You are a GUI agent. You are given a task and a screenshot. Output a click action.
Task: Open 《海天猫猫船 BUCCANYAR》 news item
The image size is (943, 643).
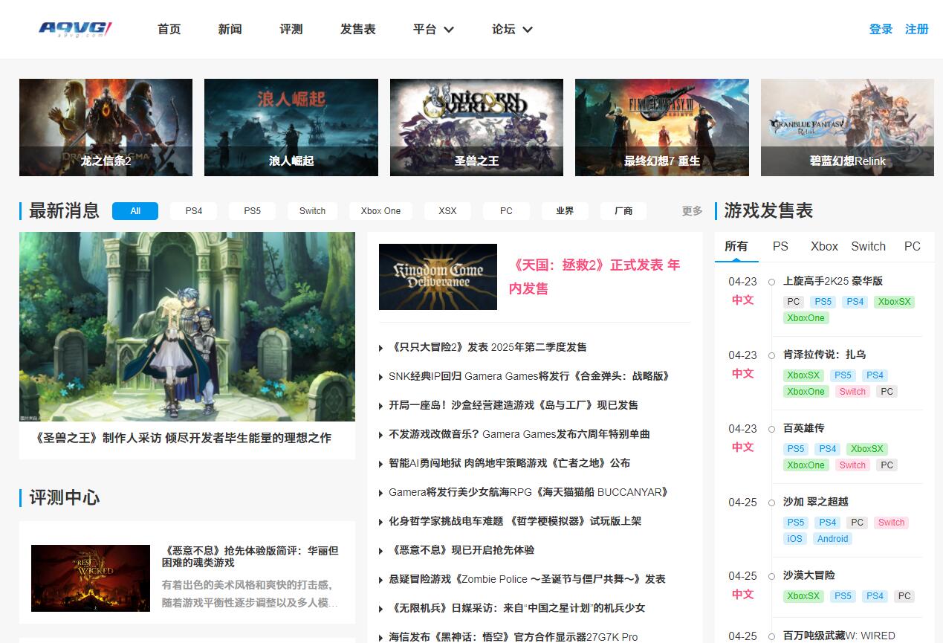[529, 492]
